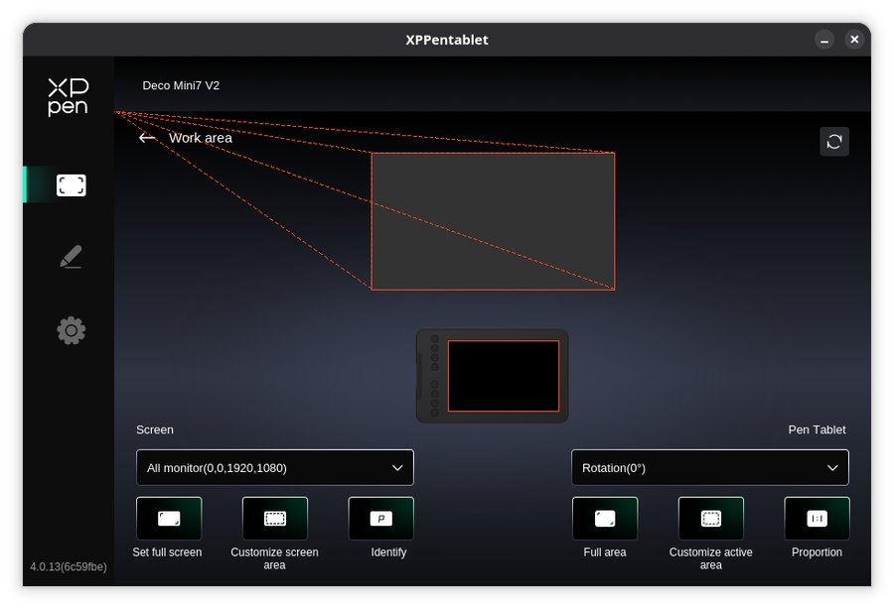This screenshot has height=609, width=894.
Task: Open the Pen settings sidebar icon
Action: tap(71, 257)
